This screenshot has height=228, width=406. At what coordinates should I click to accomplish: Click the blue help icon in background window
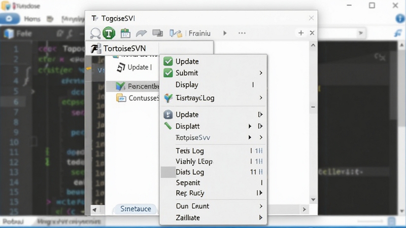coord(400,18)
